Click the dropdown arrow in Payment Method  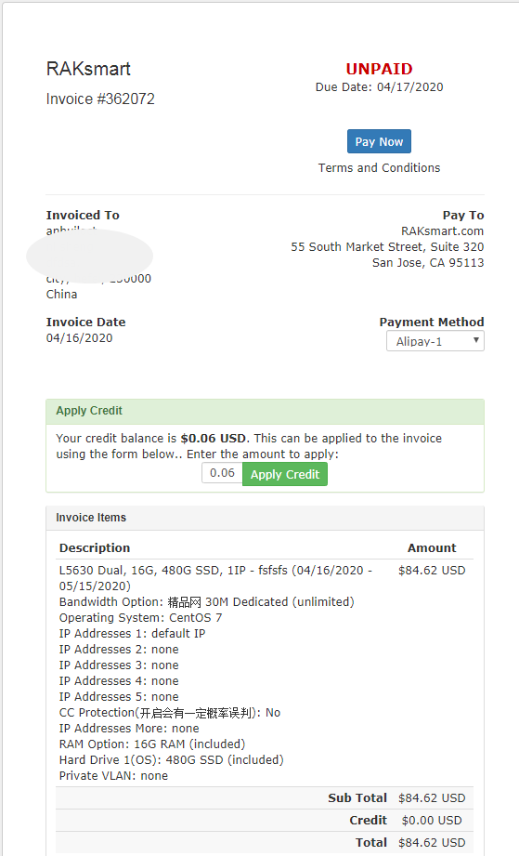tap(476, 340)
